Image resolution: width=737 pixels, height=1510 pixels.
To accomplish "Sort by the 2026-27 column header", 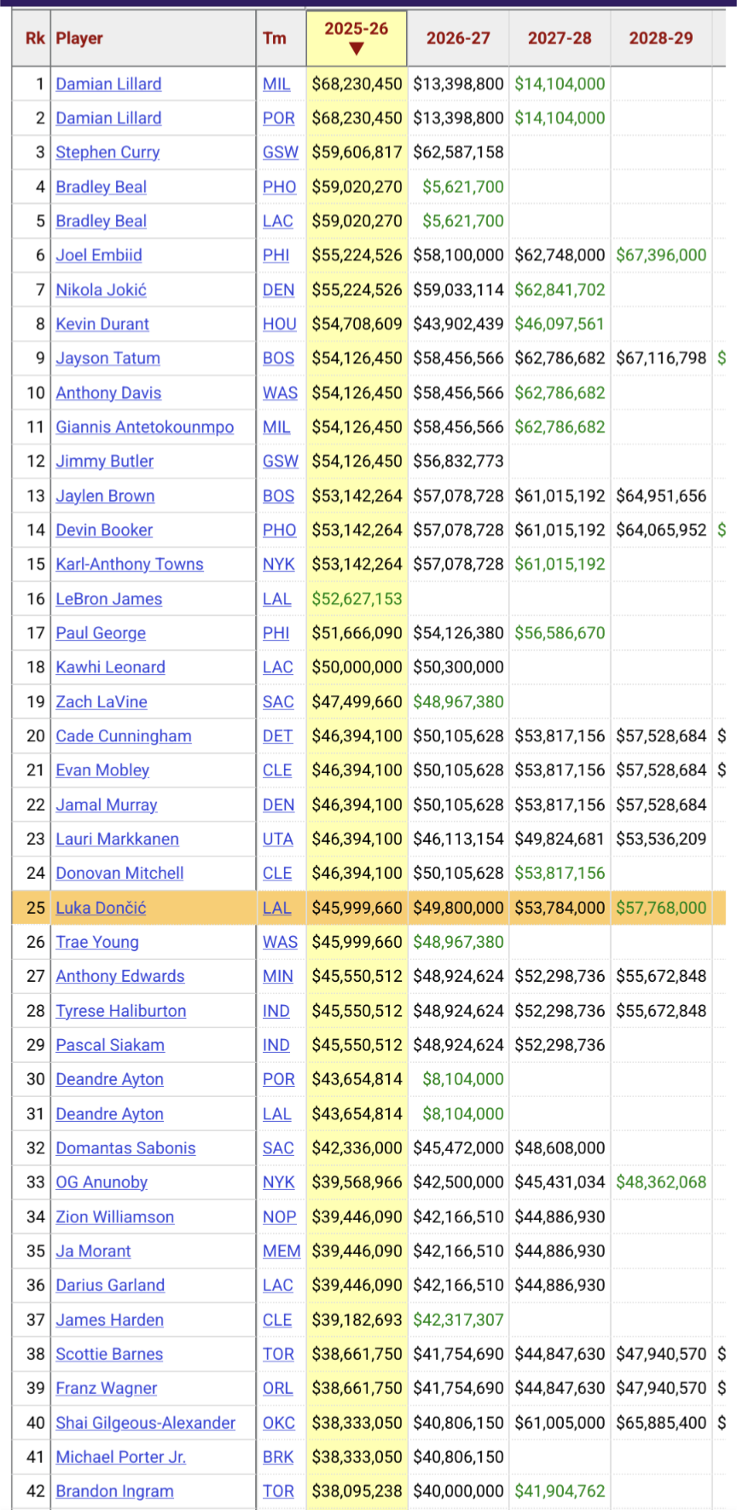I will click(x=458, y=38).
